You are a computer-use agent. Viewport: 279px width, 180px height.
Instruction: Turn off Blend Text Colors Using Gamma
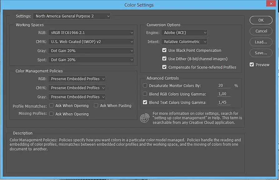pyautogui.click(x=145, y=102)
